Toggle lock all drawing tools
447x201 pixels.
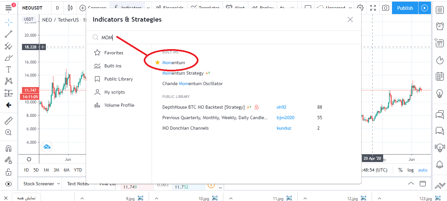click(x=9, y=172)
